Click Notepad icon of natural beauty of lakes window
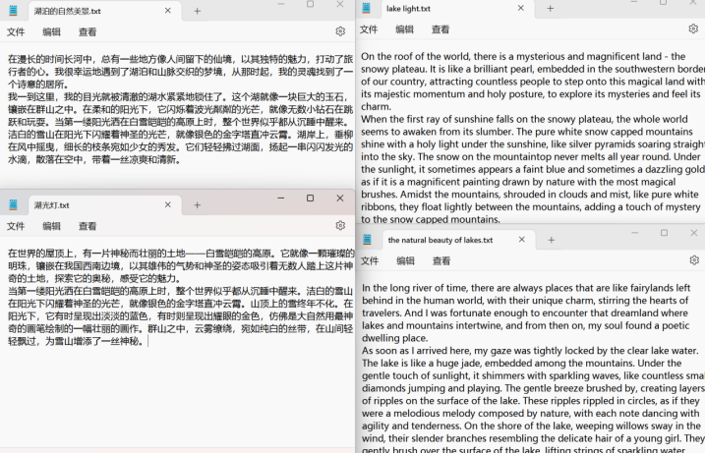 [x=367, y=240]
